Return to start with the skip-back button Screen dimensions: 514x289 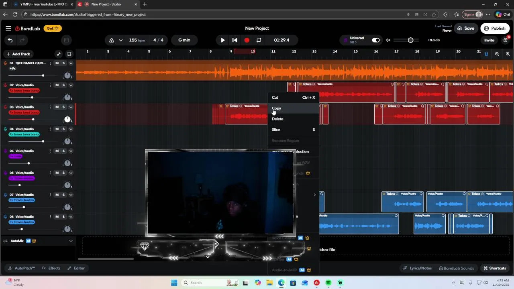tap(235, 40)
